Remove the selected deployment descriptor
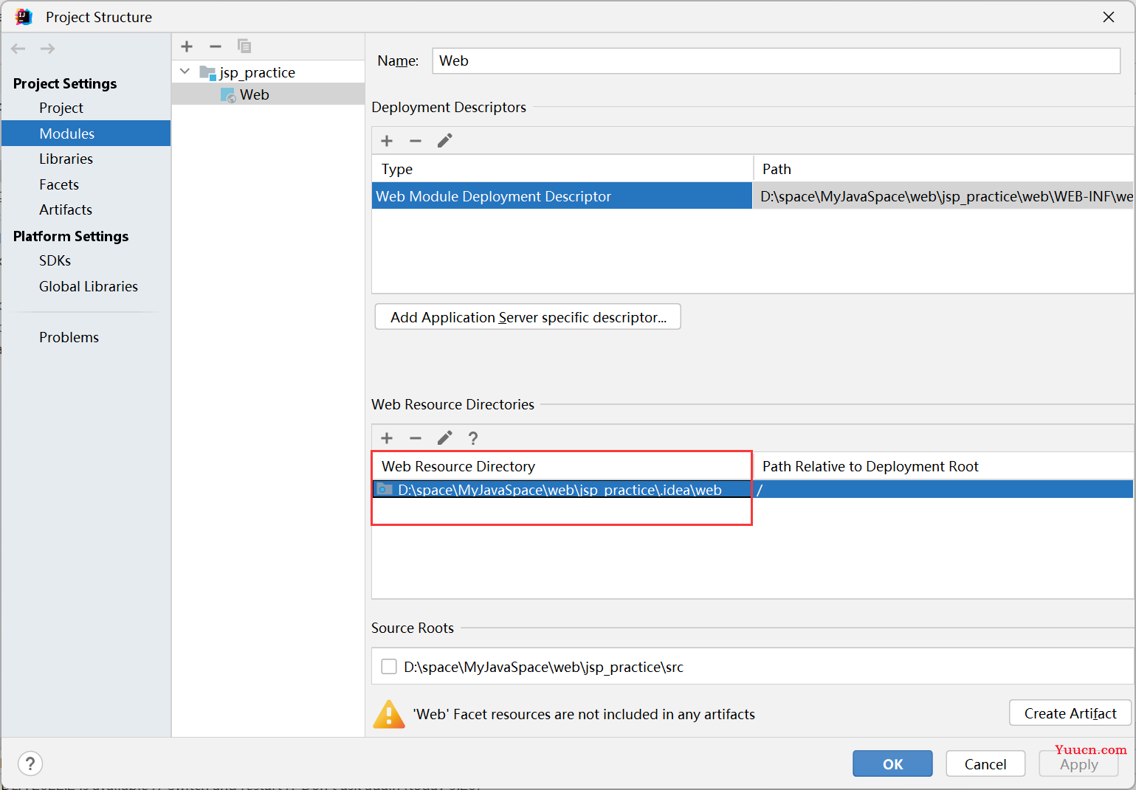 click(416, 141)
